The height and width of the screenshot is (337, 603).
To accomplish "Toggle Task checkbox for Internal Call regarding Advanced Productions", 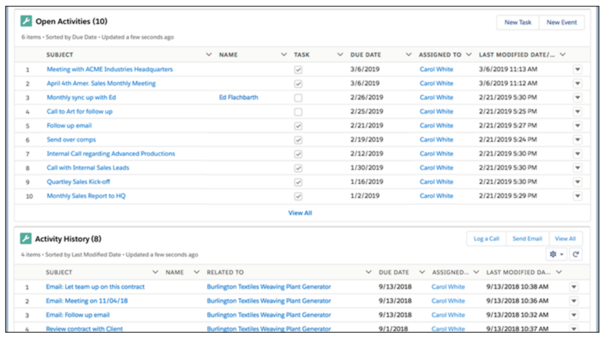I will click(298, 154).
